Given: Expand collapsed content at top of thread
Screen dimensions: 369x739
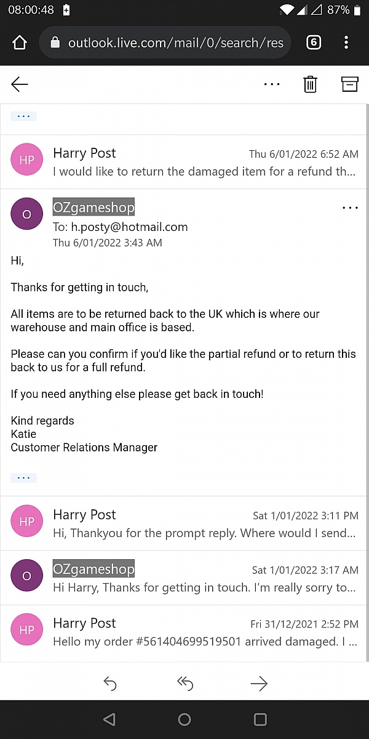Looking at the screenshot, I should (x=23, y=116).
